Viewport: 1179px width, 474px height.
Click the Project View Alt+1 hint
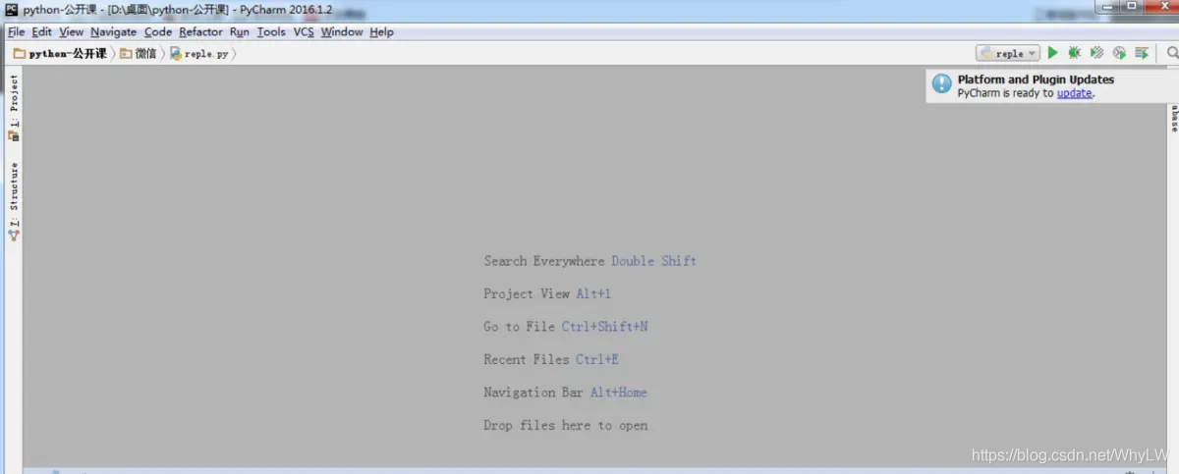[547, 293]
